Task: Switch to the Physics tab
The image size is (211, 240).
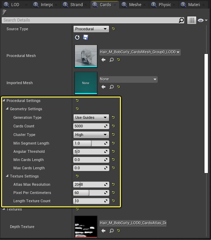Action: tap(164, 5)
